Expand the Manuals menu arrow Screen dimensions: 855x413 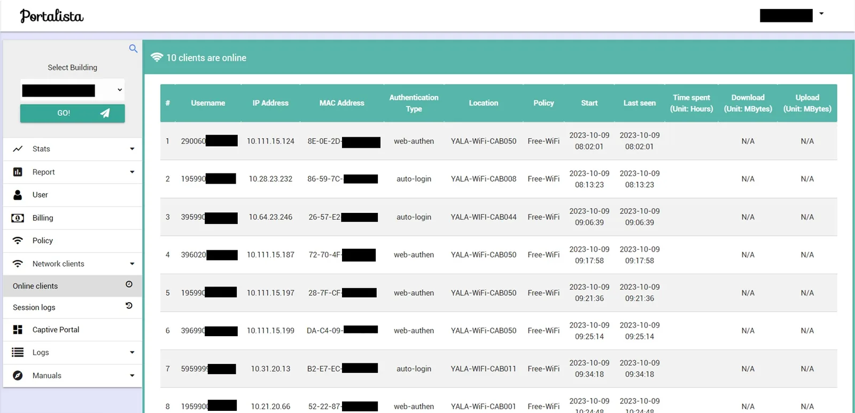coord(132,376)
